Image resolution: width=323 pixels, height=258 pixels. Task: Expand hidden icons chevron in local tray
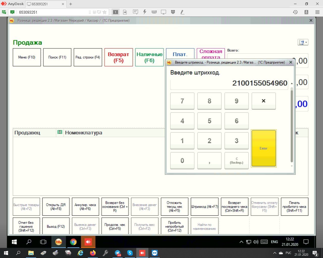275,253
